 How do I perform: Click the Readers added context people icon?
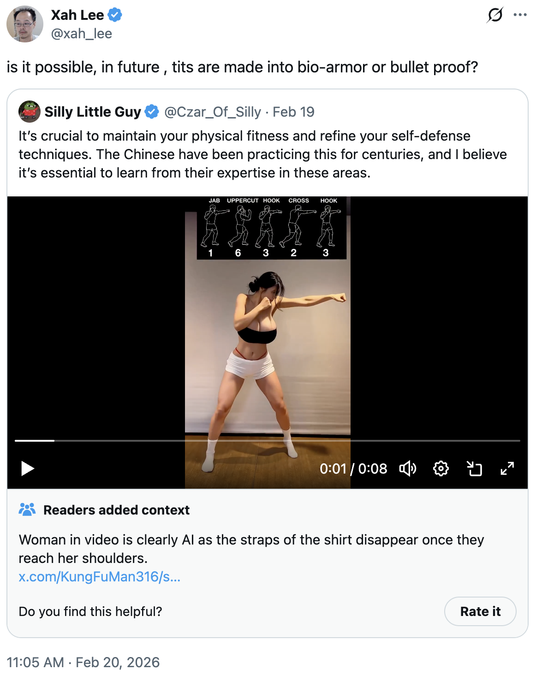(27, 509)
